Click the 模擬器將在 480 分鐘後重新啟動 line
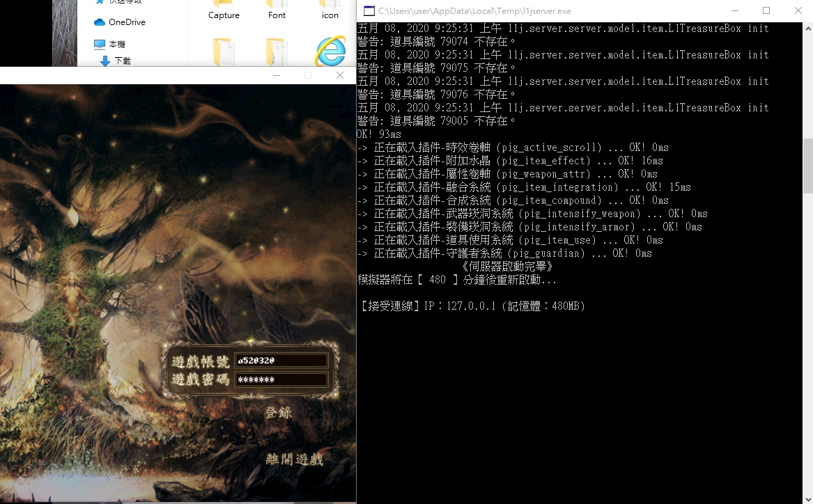813x504 pixels. coord(457,280)
